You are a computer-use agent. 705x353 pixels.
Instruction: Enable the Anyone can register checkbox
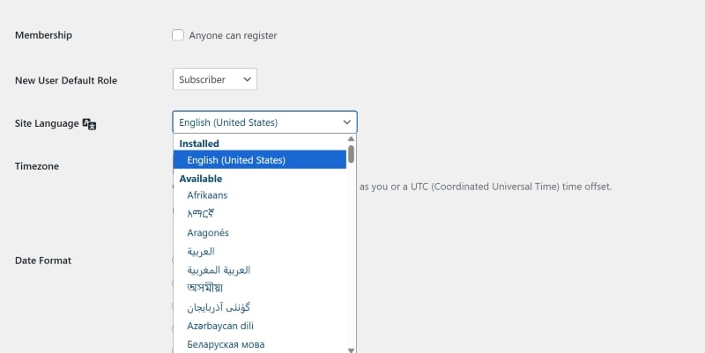click(178, 35)
